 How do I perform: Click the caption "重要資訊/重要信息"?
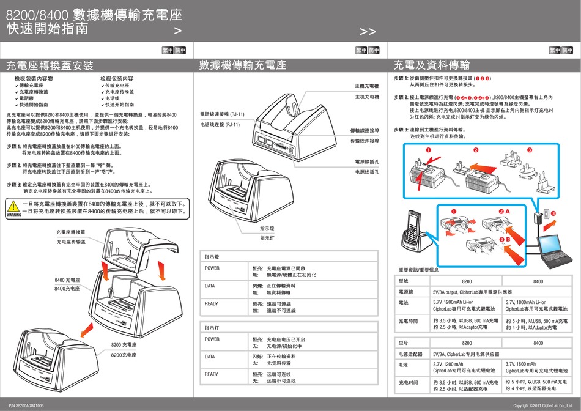(x=419, y=270)
